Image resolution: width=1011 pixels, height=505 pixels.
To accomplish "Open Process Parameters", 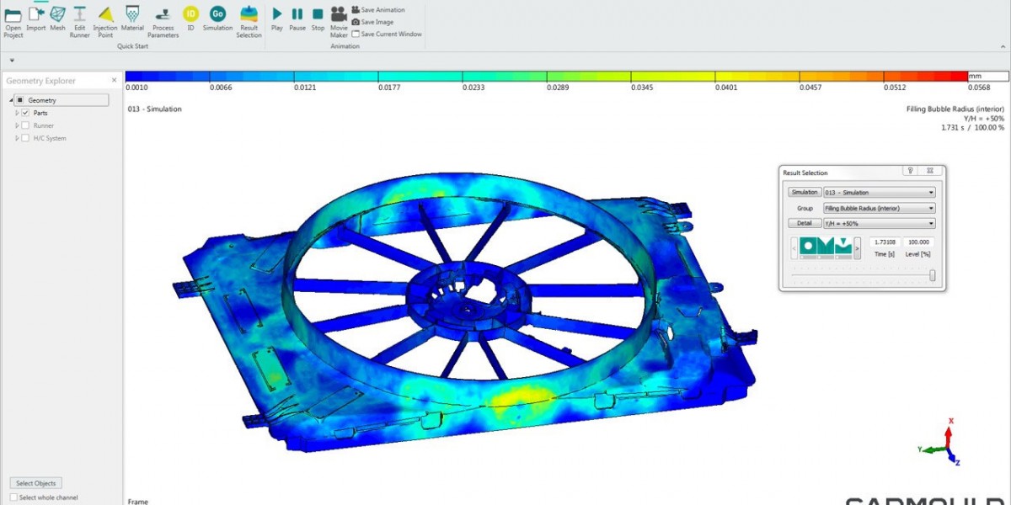I will point(163,14).
